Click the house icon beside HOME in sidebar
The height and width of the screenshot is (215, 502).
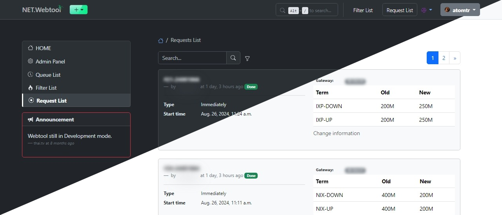tap(31, 48)
